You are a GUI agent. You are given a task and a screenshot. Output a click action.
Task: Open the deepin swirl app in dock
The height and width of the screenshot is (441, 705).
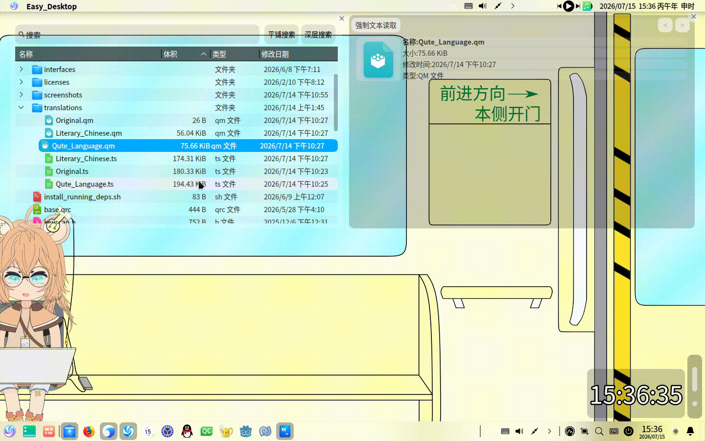pos(128,431)
